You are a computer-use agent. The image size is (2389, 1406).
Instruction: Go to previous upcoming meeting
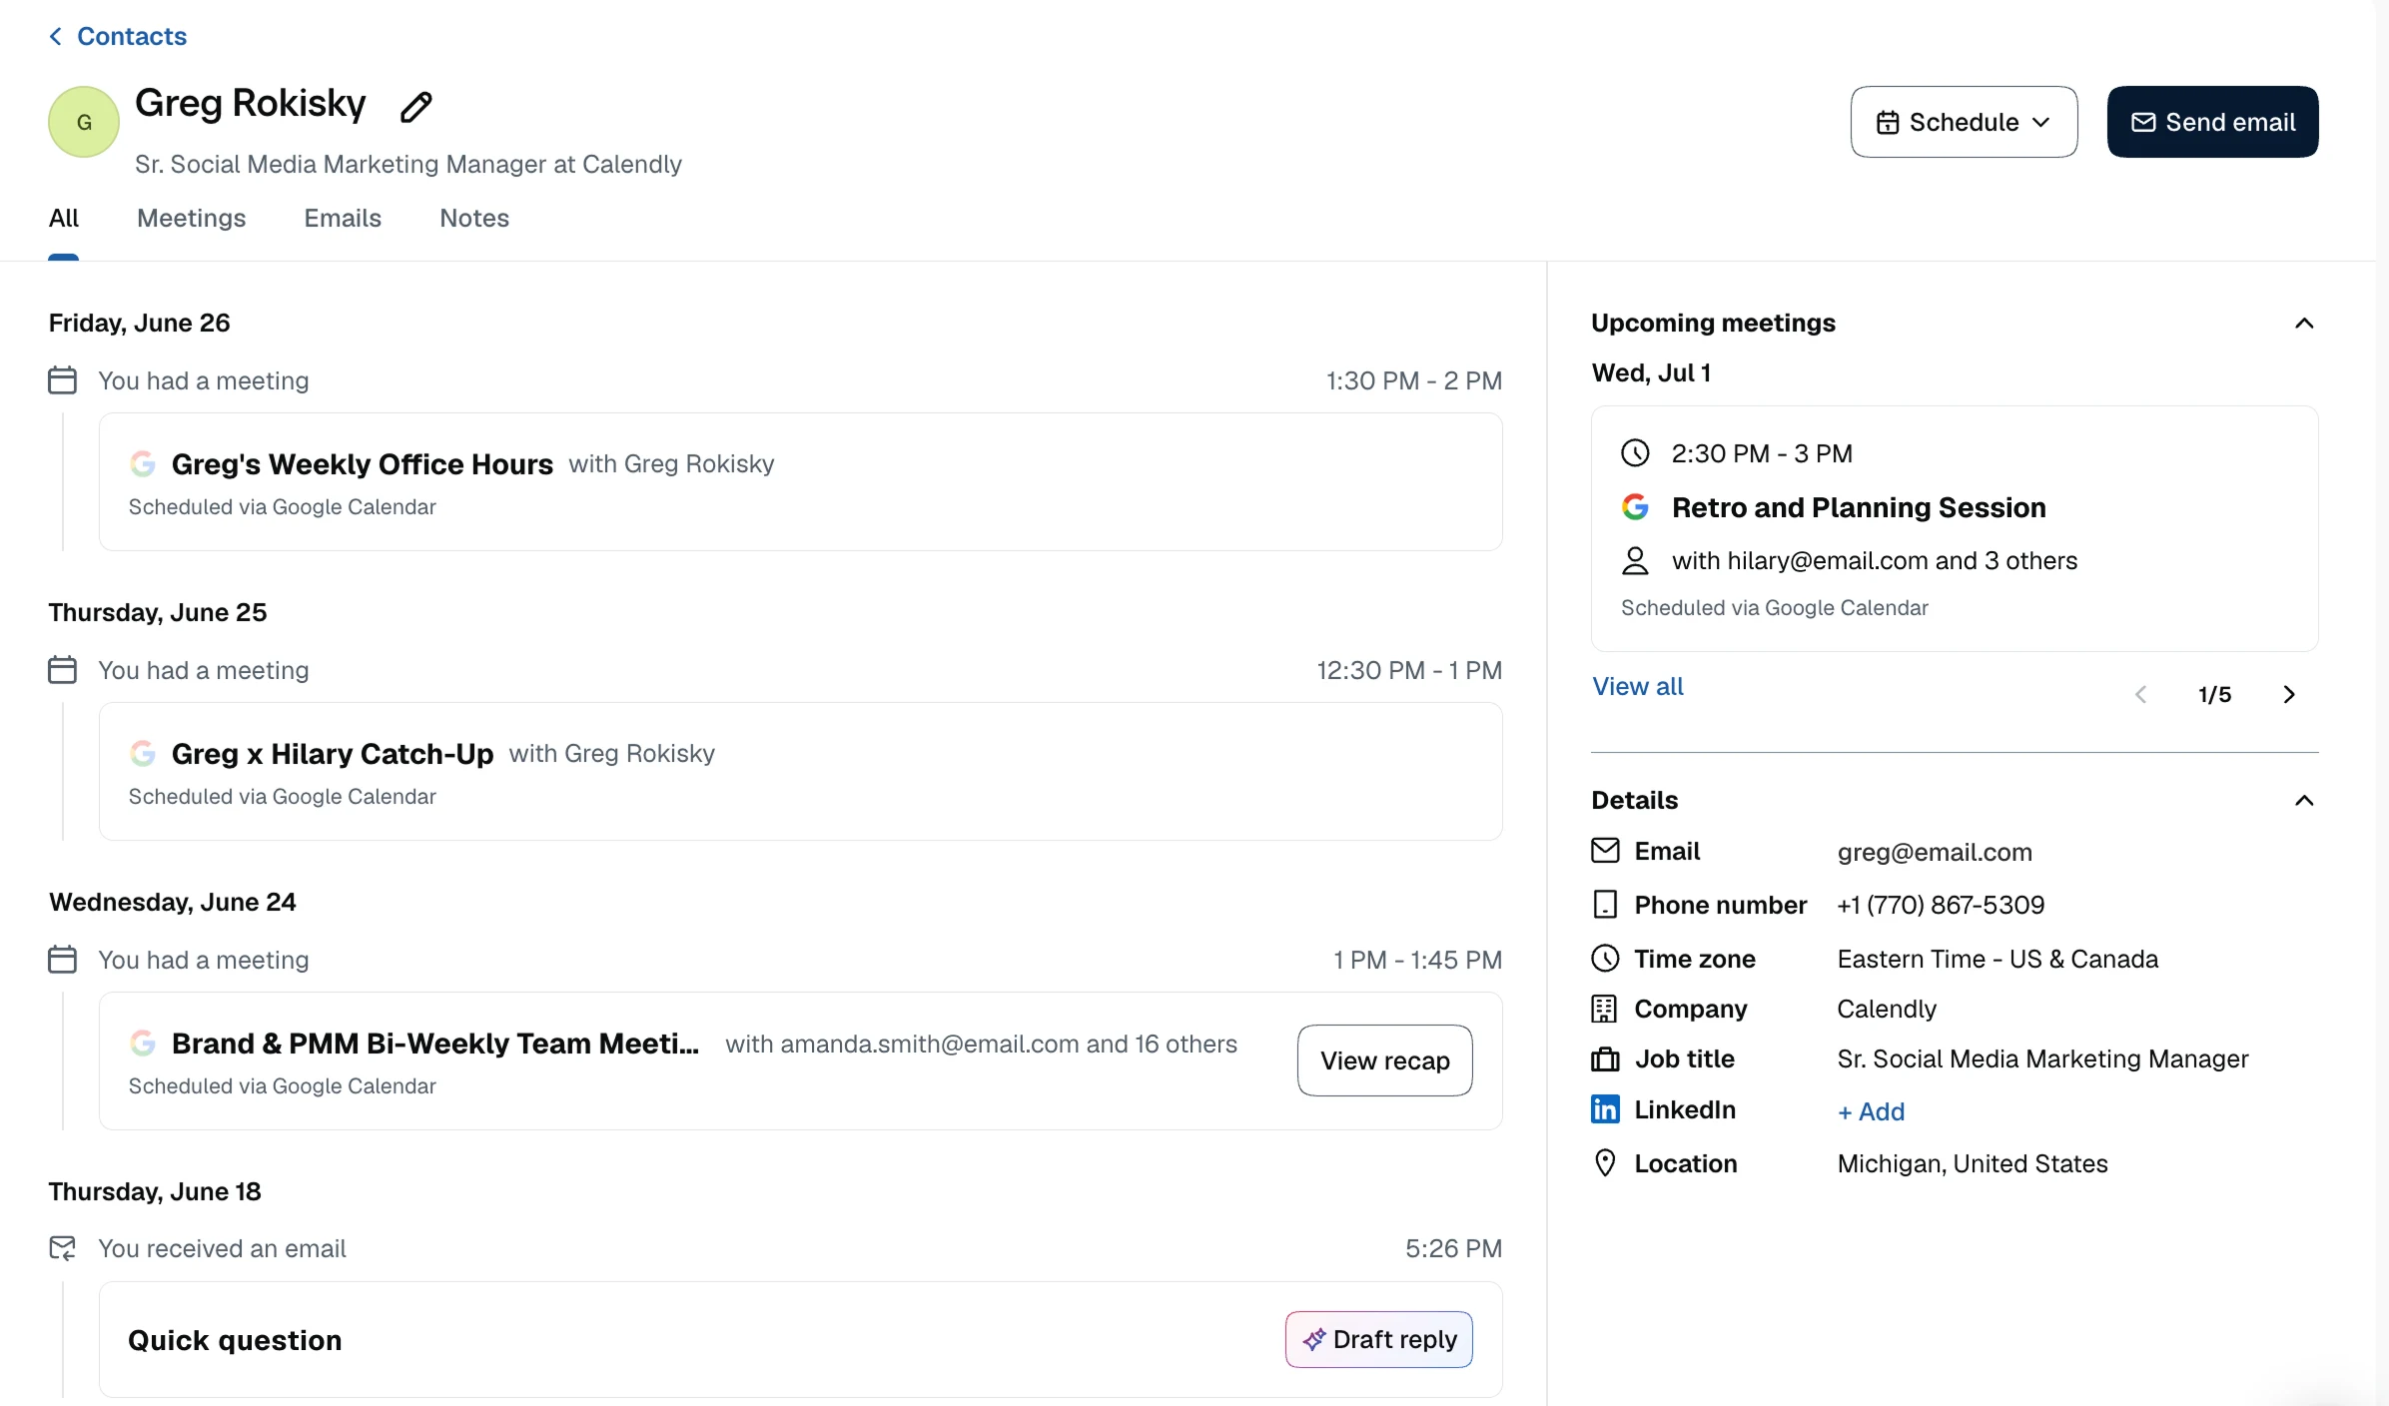coord(2140,694)
